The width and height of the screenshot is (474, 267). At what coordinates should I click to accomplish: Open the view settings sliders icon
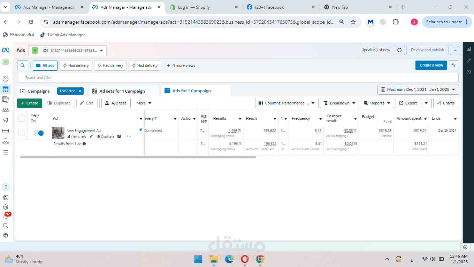tap(453, 65)
